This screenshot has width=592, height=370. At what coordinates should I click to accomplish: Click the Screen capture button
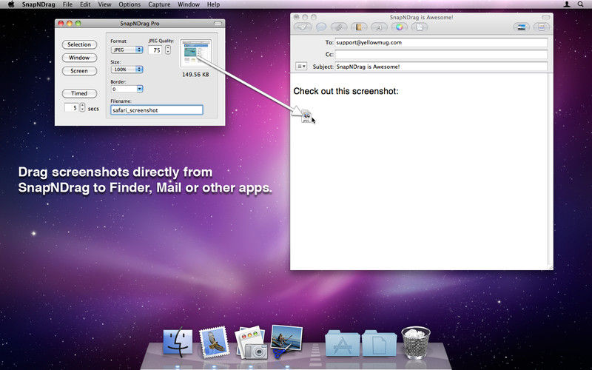pyautogui.click(x=79, y=71)
